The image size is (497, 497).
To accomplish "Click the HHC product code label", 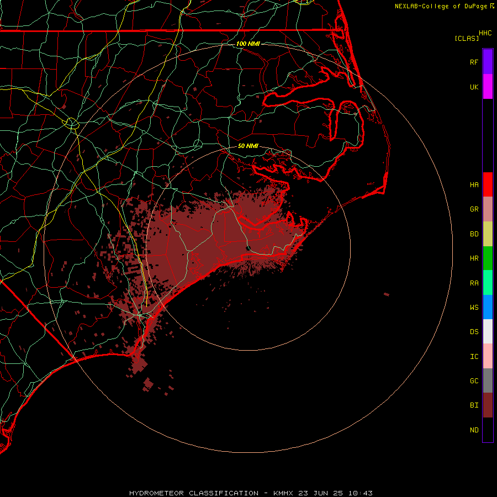I will [485, 33].
